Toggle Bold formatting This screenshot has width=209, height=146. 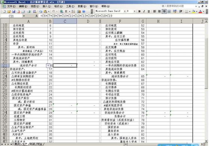pos(139,11)
